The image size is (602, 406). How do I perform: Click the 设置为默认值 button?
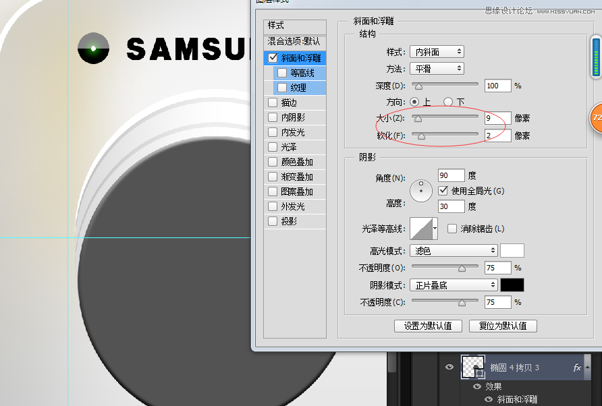pos(428,326)
